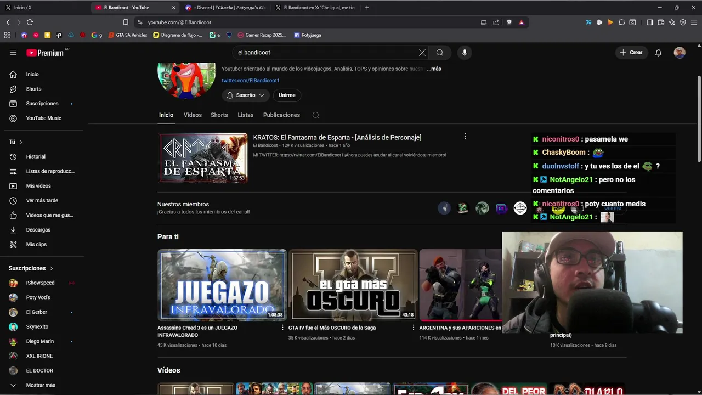Click the Crear button
The image size is (702, 395).
tap(631, 53)
